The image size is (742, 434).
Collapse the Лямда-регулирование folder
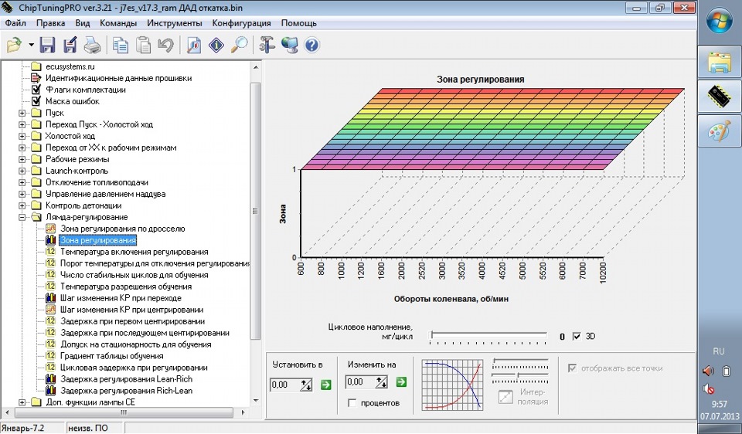pos(22,217)
